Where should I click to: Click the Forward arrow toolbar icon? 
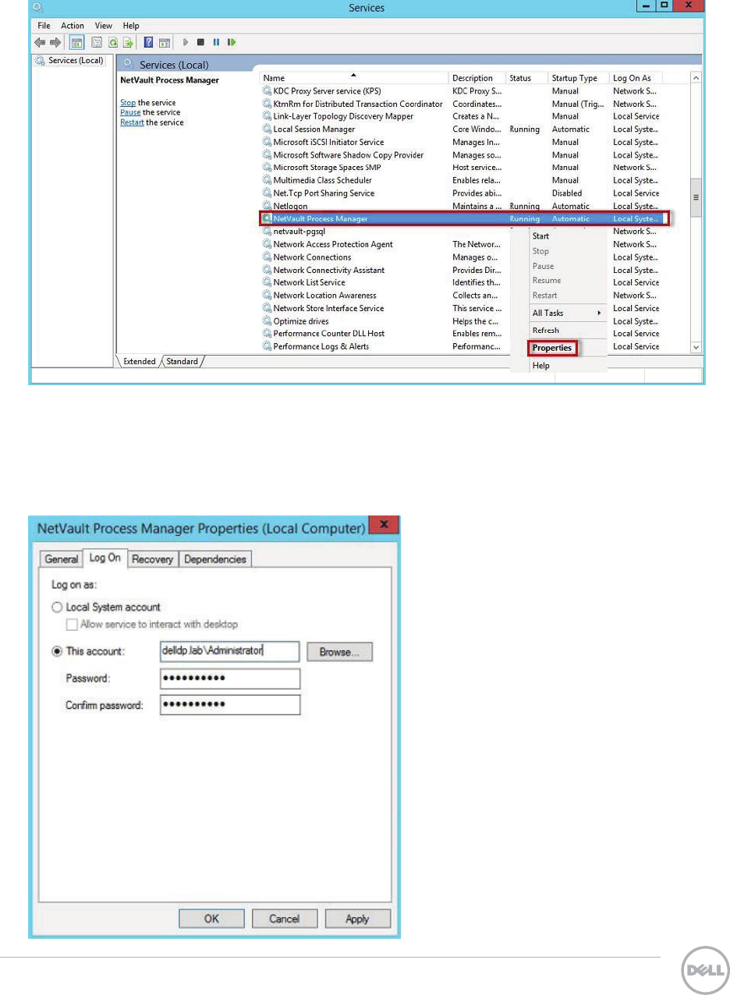(55, 42)
